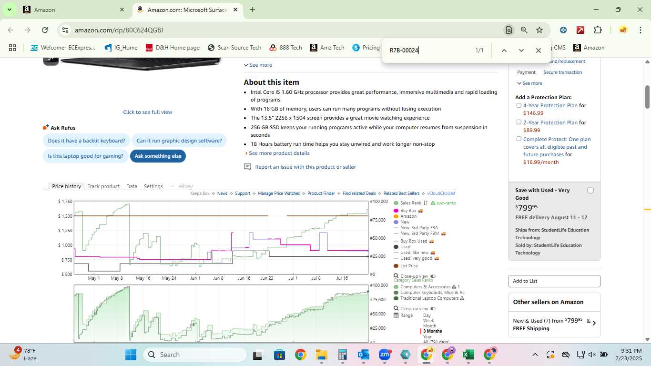Go to the next find result

pyautogui.click(x=521, y=51)
